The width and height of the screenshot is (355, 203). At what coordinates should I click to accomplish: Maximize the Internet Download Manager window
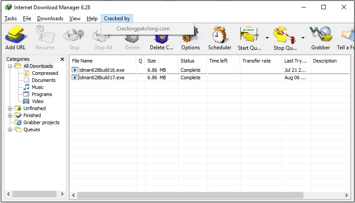[324, 7]
